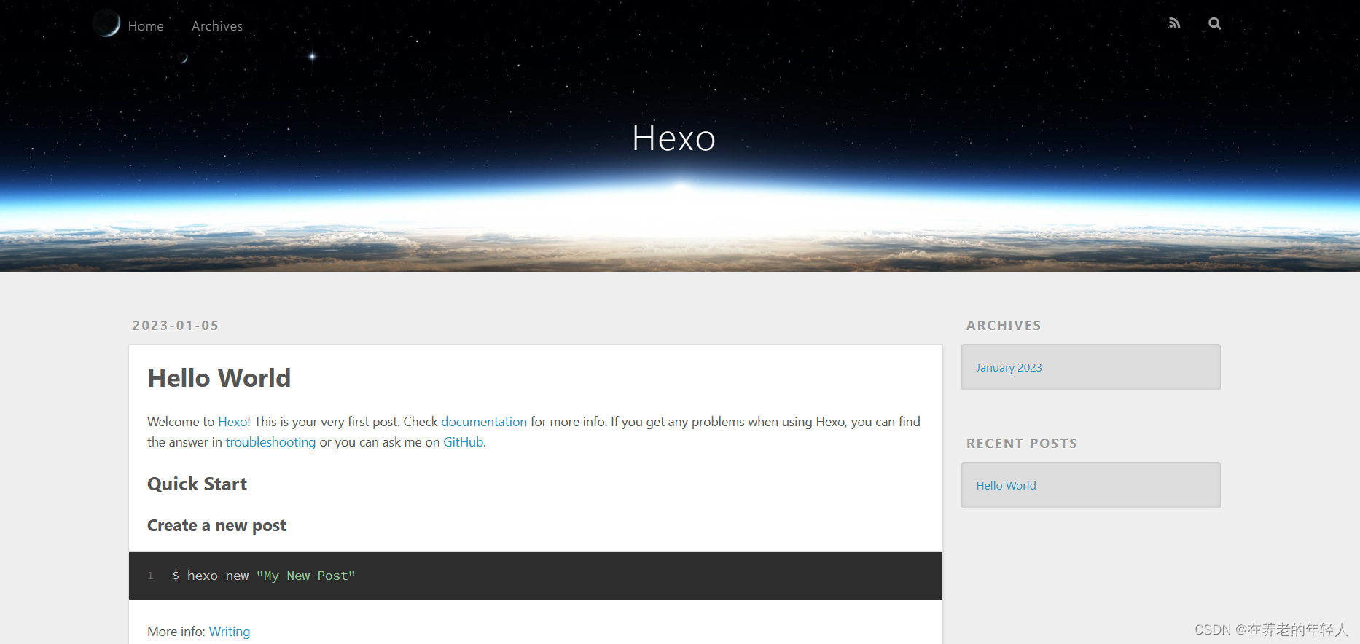Visit the GitHub link in the post
This screenshot has width=1360, height=644.
463,442
